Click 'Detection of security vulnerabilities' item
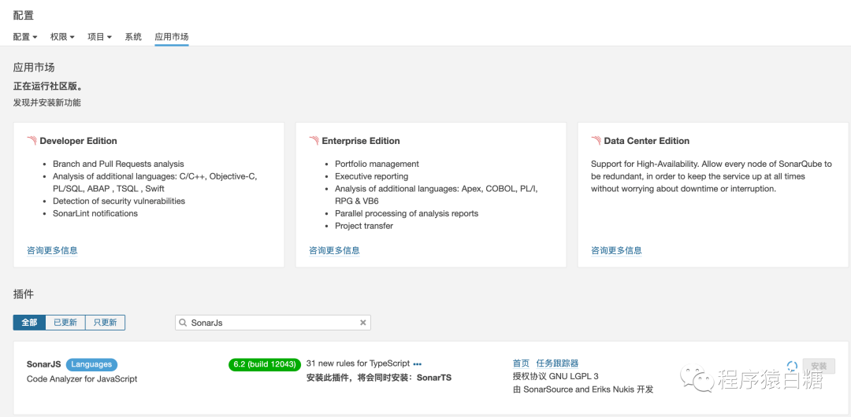This screenshot has height=417, width=851. pyautogui.click(x=119, y=201)
